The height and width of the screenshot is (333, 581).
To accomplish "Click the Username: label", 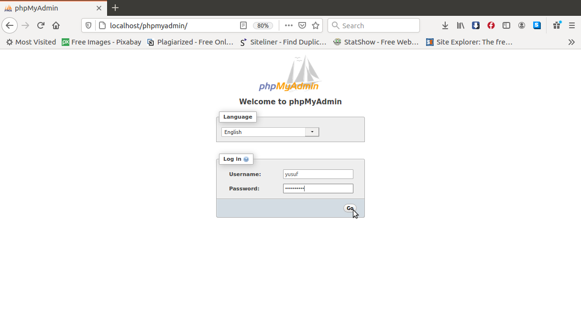I will 245,174.
